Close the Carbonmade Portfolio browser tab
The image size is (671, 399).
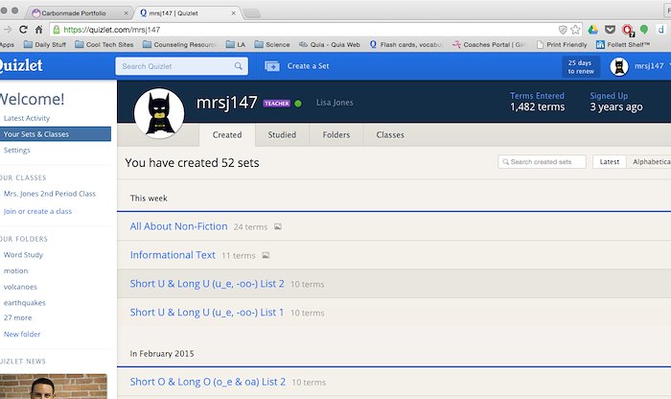(126, 13)
